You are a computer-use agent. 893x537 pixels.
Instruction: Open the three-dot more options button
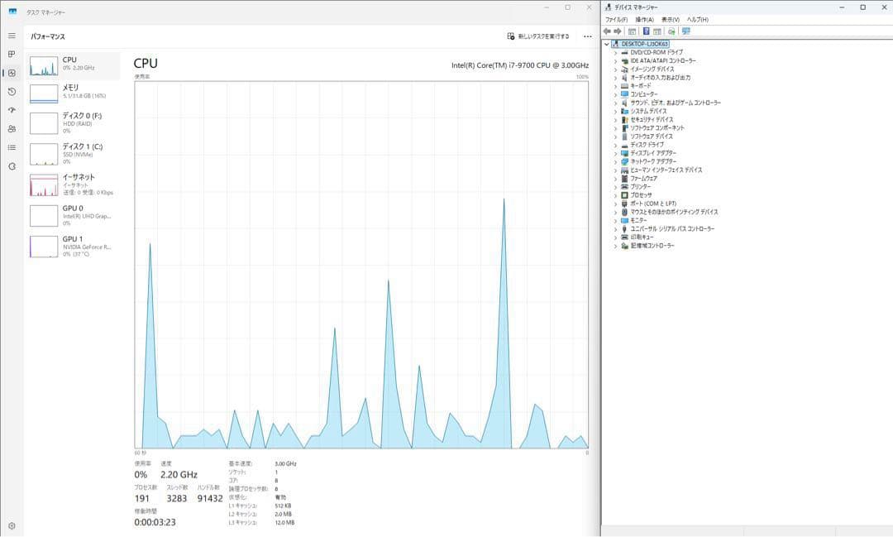tap(587, 36)
